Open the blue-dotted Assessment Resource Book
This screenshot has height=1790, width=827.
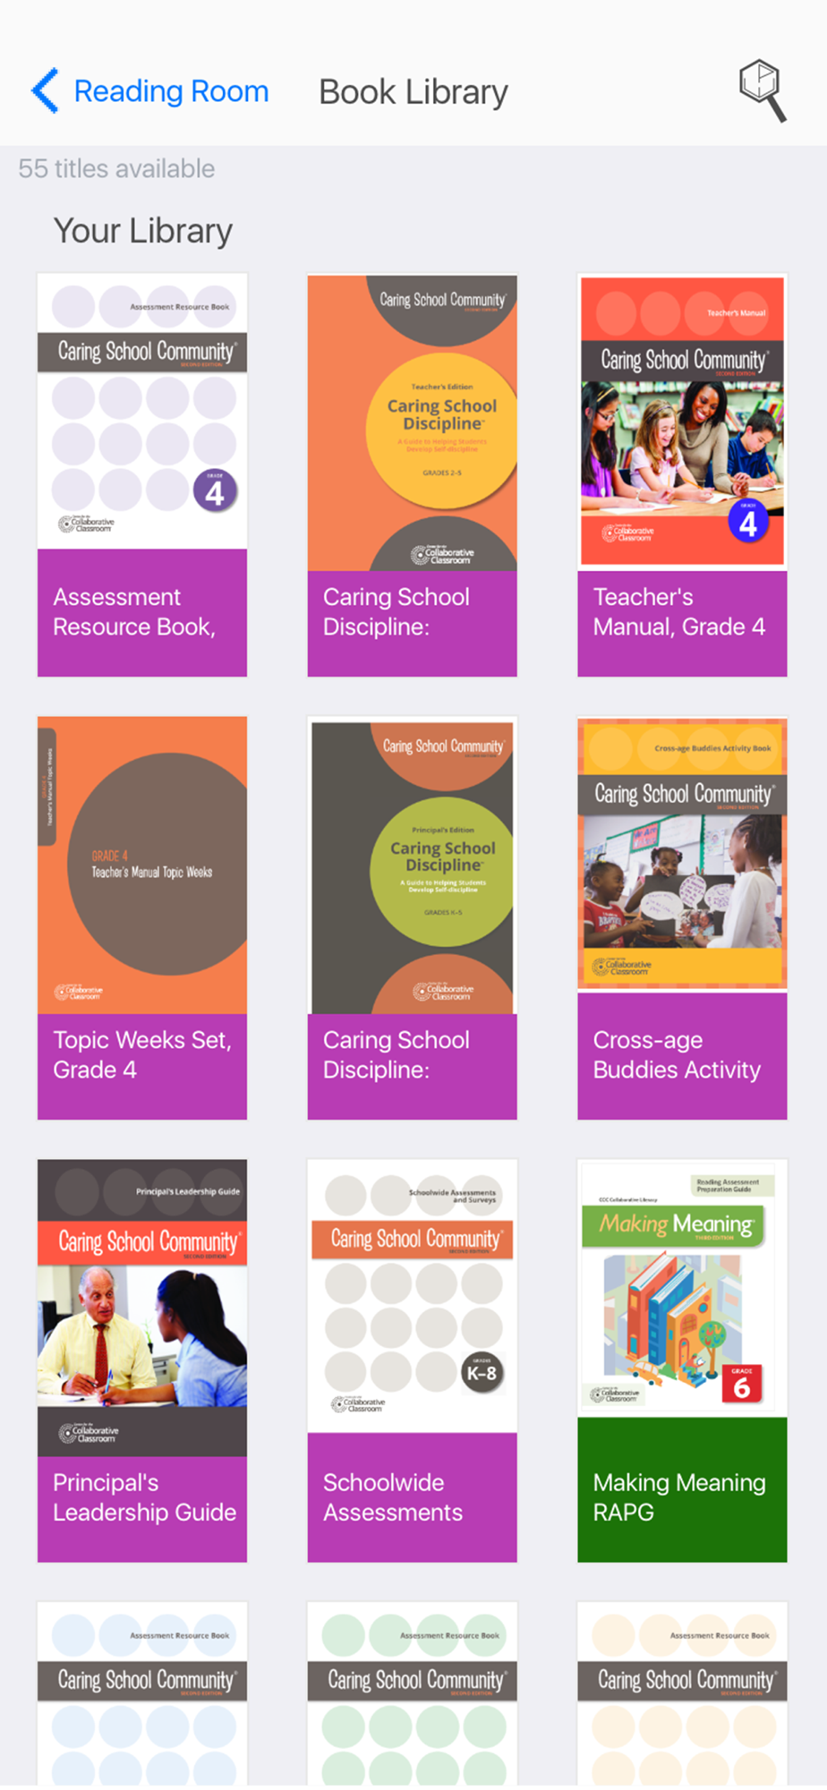(x=142, y=1694)
